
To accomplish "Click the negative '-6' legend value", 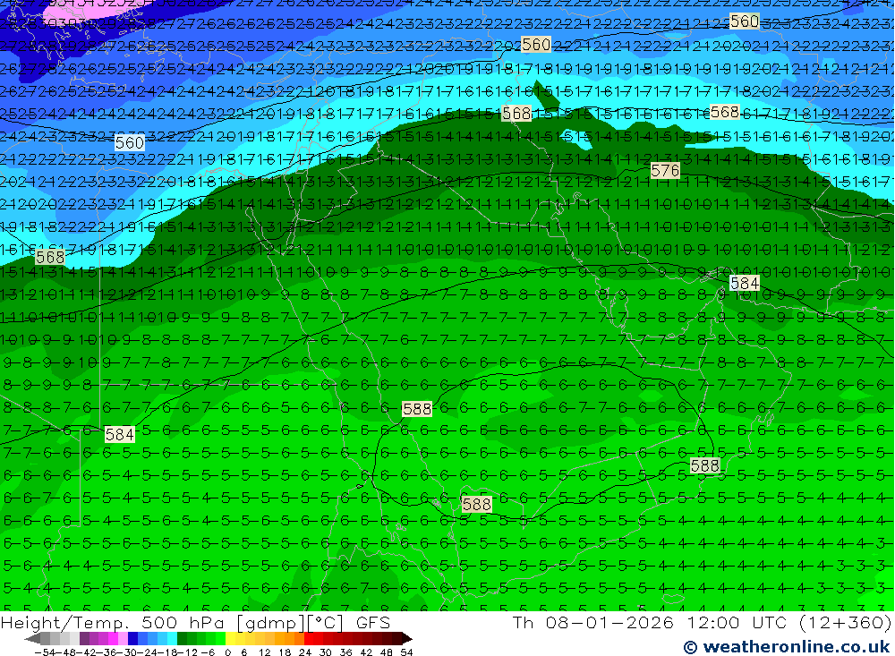I will pos(208,652).
